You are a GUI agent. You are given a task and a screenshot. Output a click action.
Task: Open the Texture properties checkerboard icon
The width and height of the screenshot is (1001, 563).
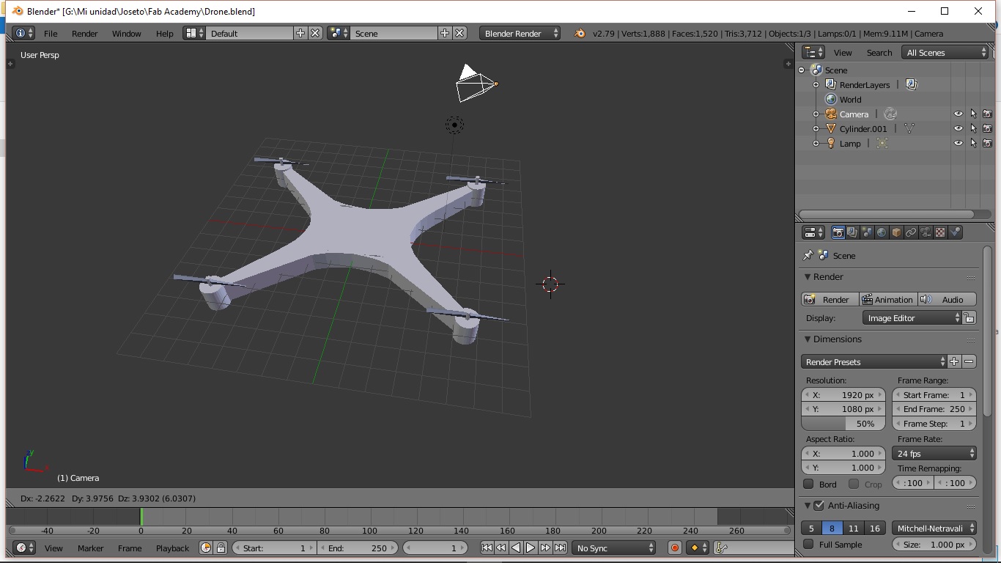tap(940, 232)
